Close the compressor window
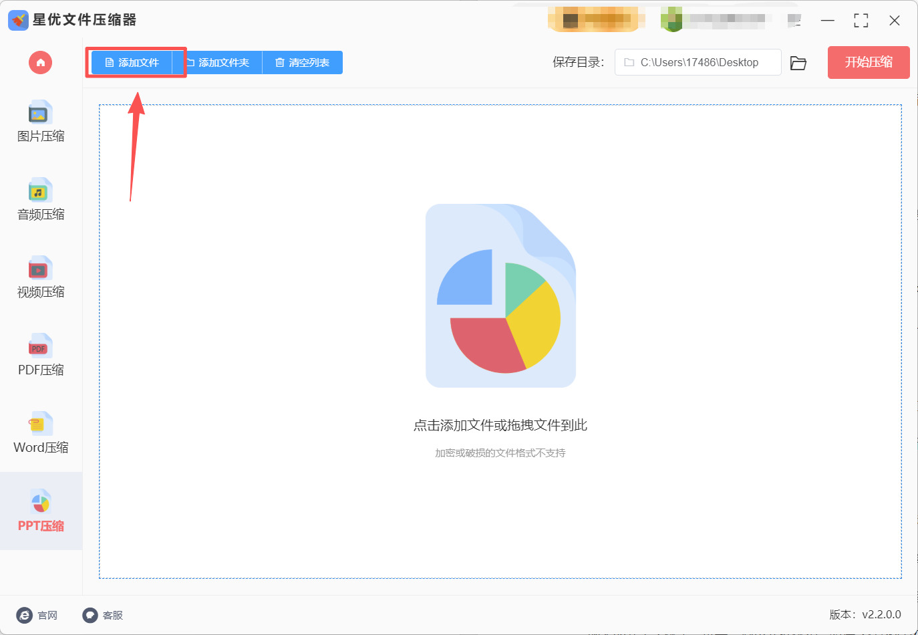The width and height of the screenshot is (918, 635). (x=895, y=21)
